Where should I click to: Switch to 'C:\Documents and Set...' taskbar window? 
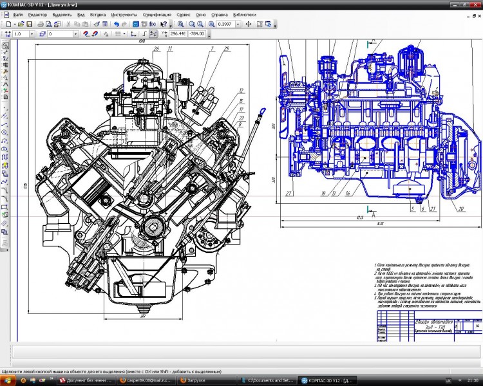click(x=267, y=380)
